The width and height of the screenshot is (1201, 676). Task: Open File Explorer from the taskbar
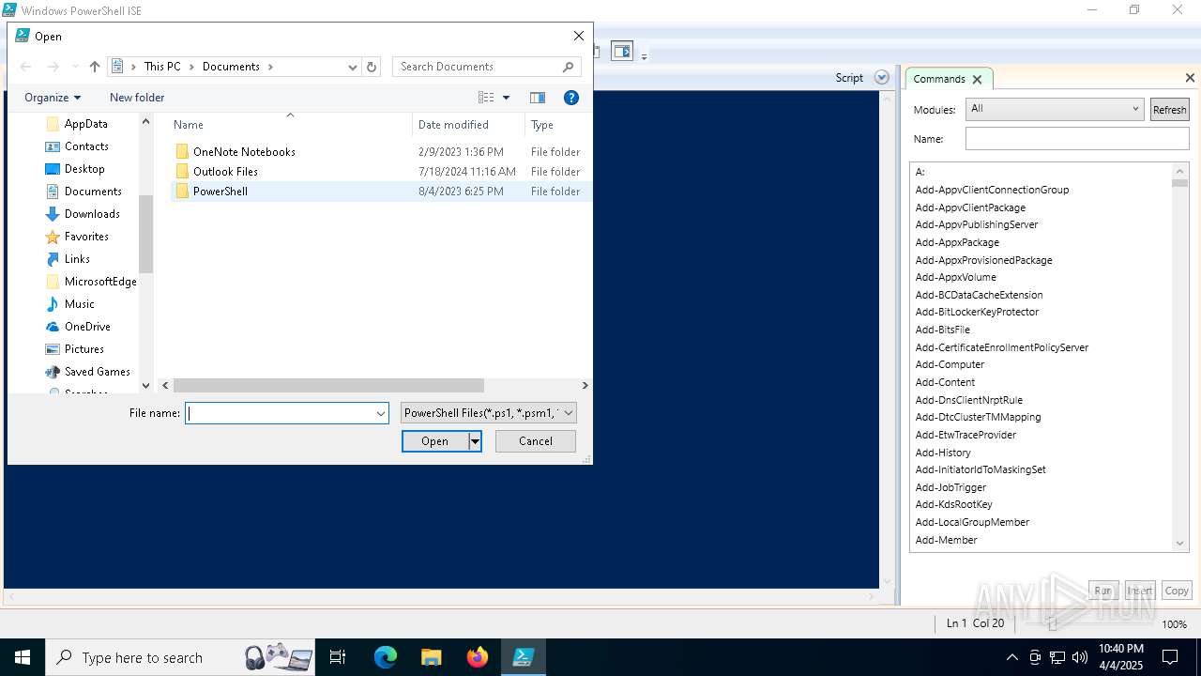431,657
